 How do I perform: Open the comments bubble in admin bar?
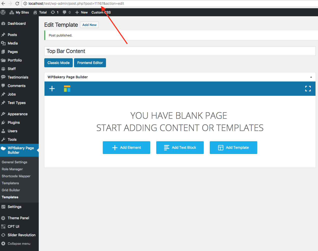coord(67,12)
